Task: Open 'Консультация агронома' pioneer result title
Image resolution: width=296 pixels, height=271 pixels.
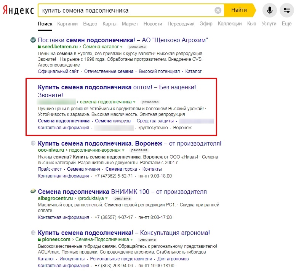Action: (124, 233)
